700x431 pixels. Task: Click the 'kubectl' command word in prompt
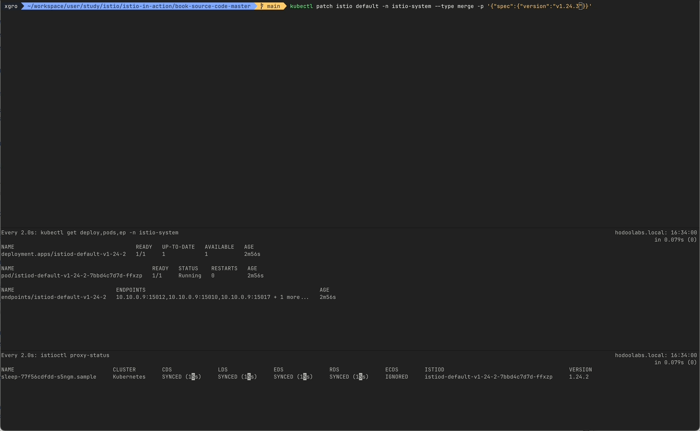(x=301, y=6)
